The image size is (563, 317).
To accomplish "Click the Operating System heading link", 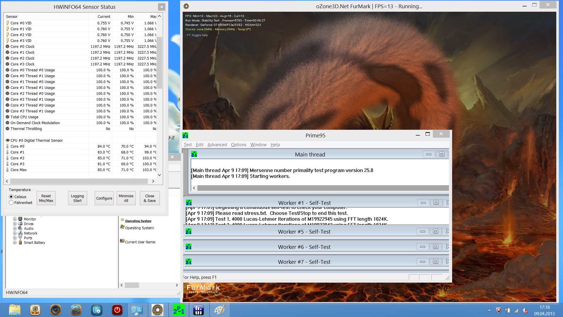I will (x=138, y=221).
